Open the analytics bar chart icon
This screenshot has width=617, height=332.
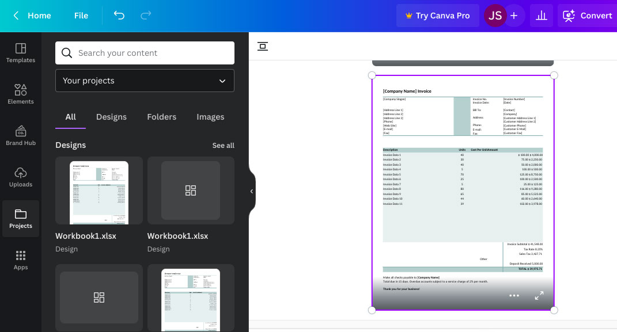pos(542,16)
